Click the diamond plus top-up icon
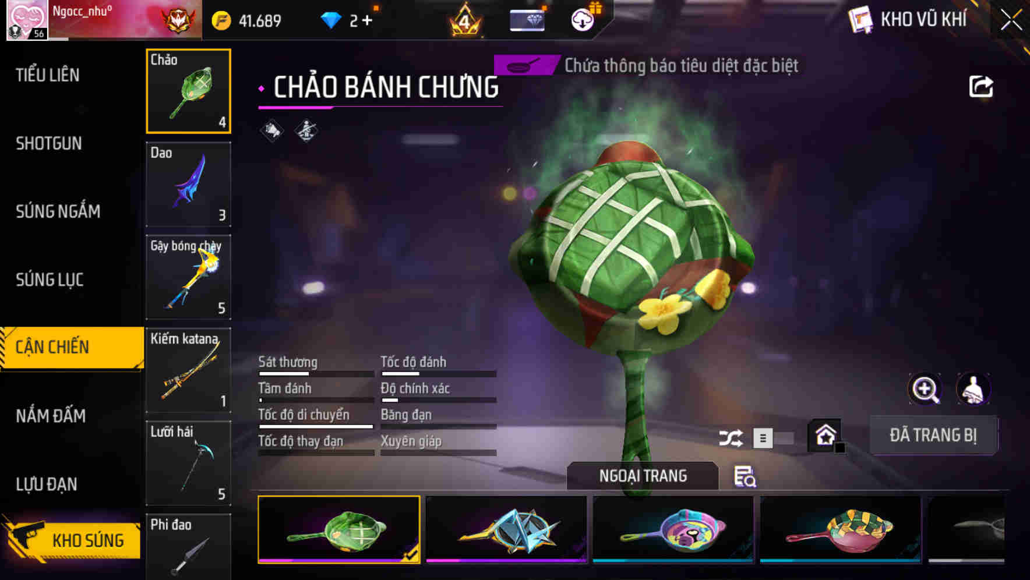 coord(367,21)
